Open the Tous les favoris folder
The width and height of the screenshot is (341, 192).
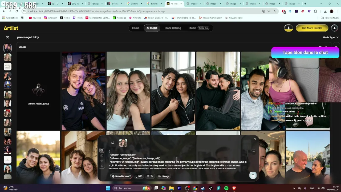330,18
